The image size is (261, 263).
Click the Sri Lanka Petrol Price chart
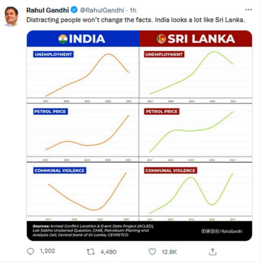point(195,133)
